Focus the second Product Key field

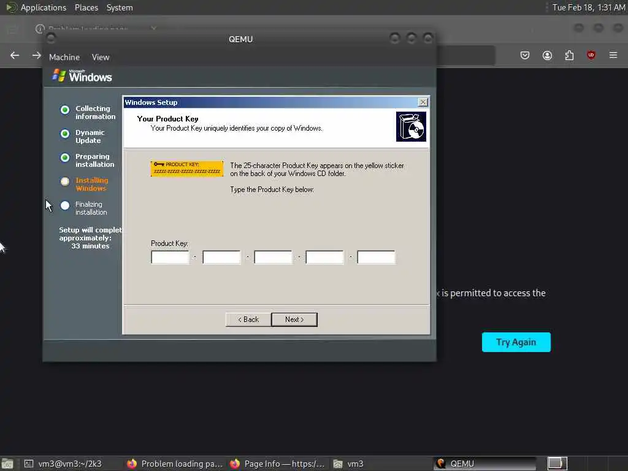(221, 257)
